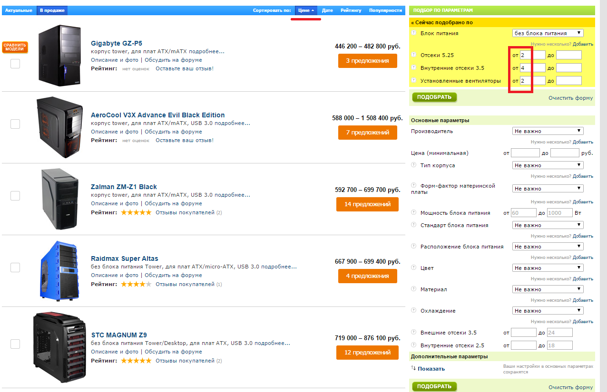Image resolution: width=607 pixels, height=392 pixels.
Task: Open help icon for Форм-фактор материнской платы
Action: point(413,185)
